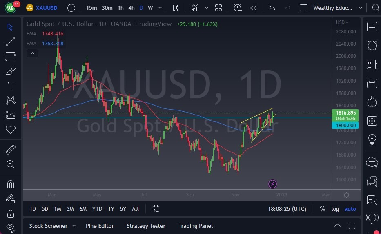Image resolution: width=381 pixels, height=234 pixels.
Task: Open the alerts panel clock icon
Action: pyautogui.click(x=372, y=45)
